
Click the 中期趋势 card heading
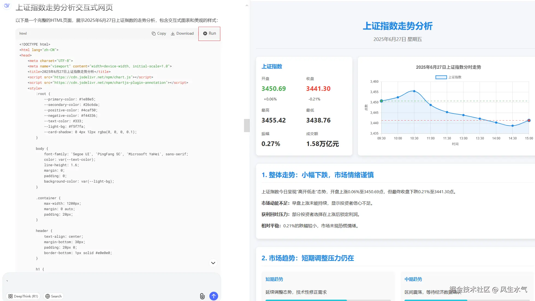coord(413,279)
